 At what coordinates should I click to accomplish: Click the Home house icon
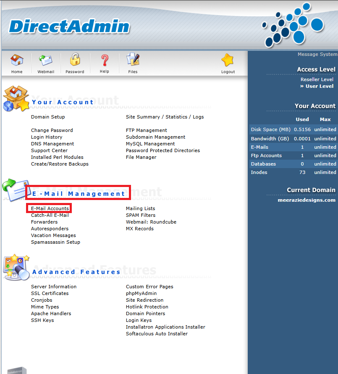17,60
